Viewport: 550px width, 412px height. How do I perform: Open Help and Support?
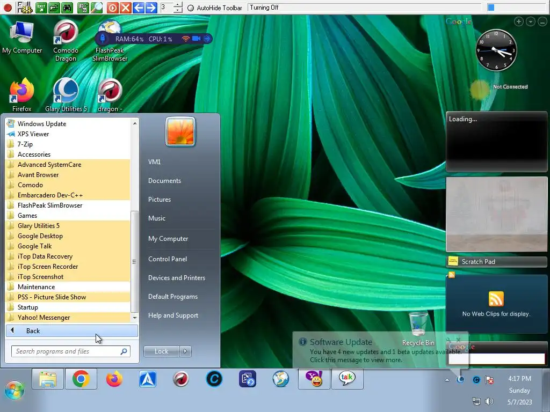point(173,315)
